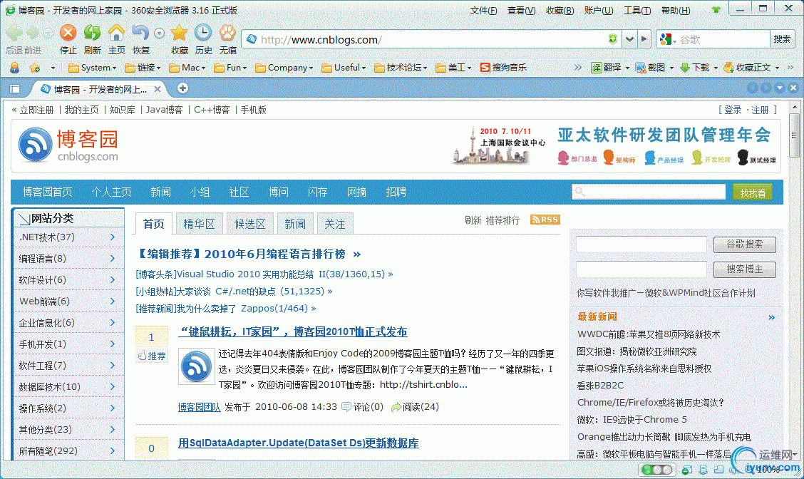Open a new tab with the plus icon
Screen dimensions: 804x479
pyautogui.click(x=182, y=88)
